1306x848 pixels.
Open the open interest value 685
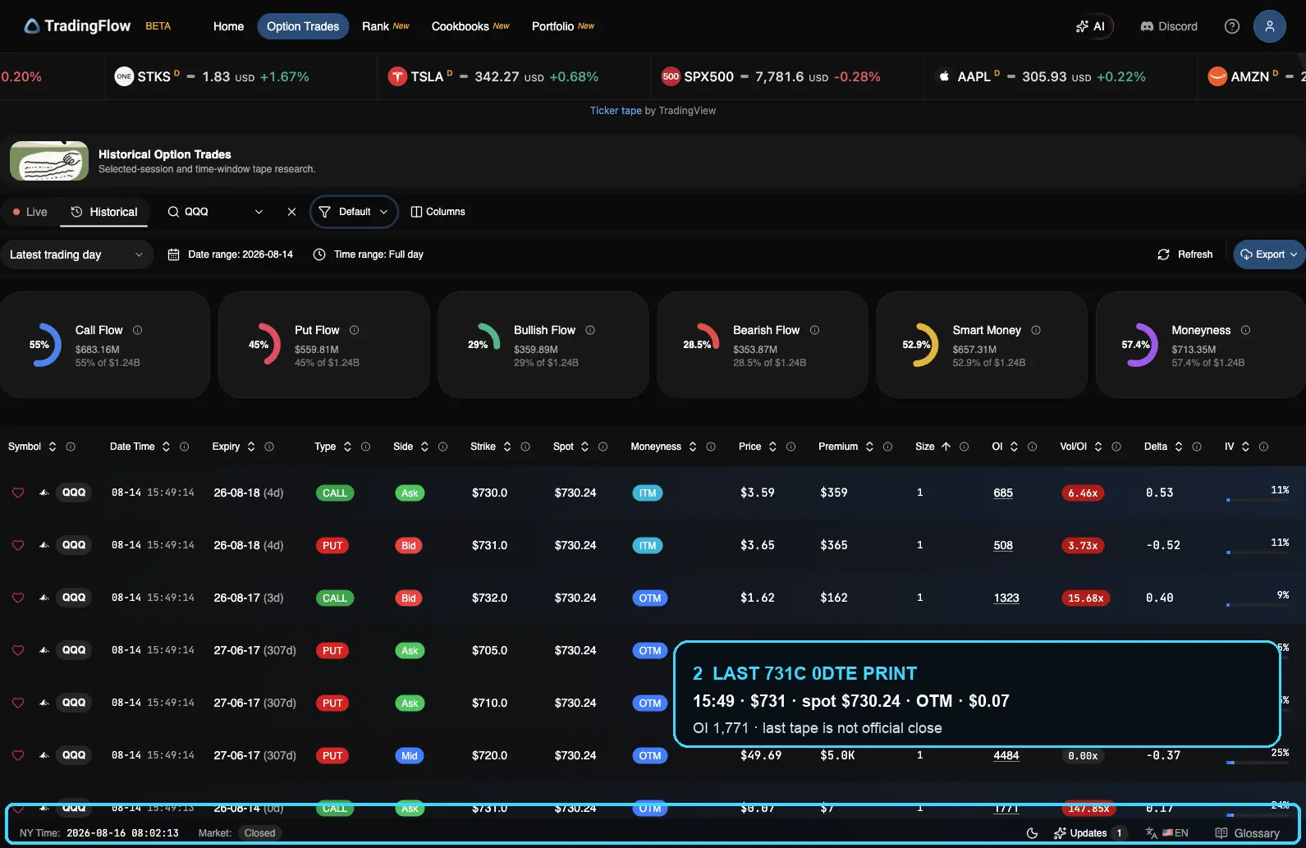(x=1003, y=493)
